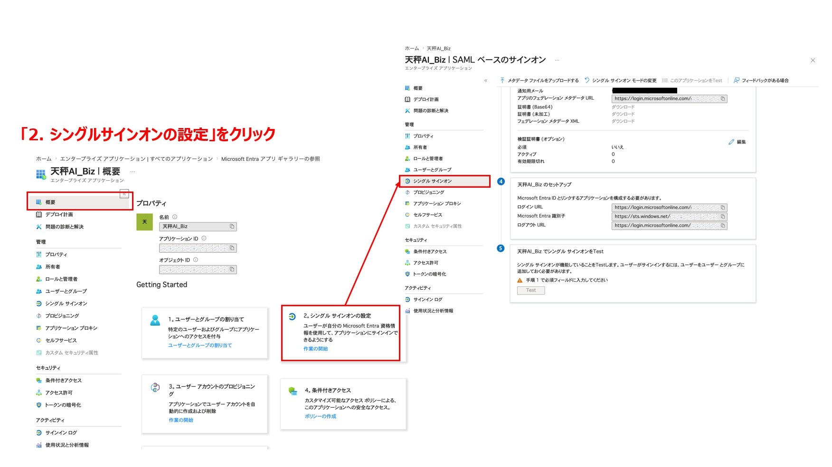This screenshot has width=832, height=467.
Task: Collapse the sidebar in the 概要 window
Action: coord(124,194)
